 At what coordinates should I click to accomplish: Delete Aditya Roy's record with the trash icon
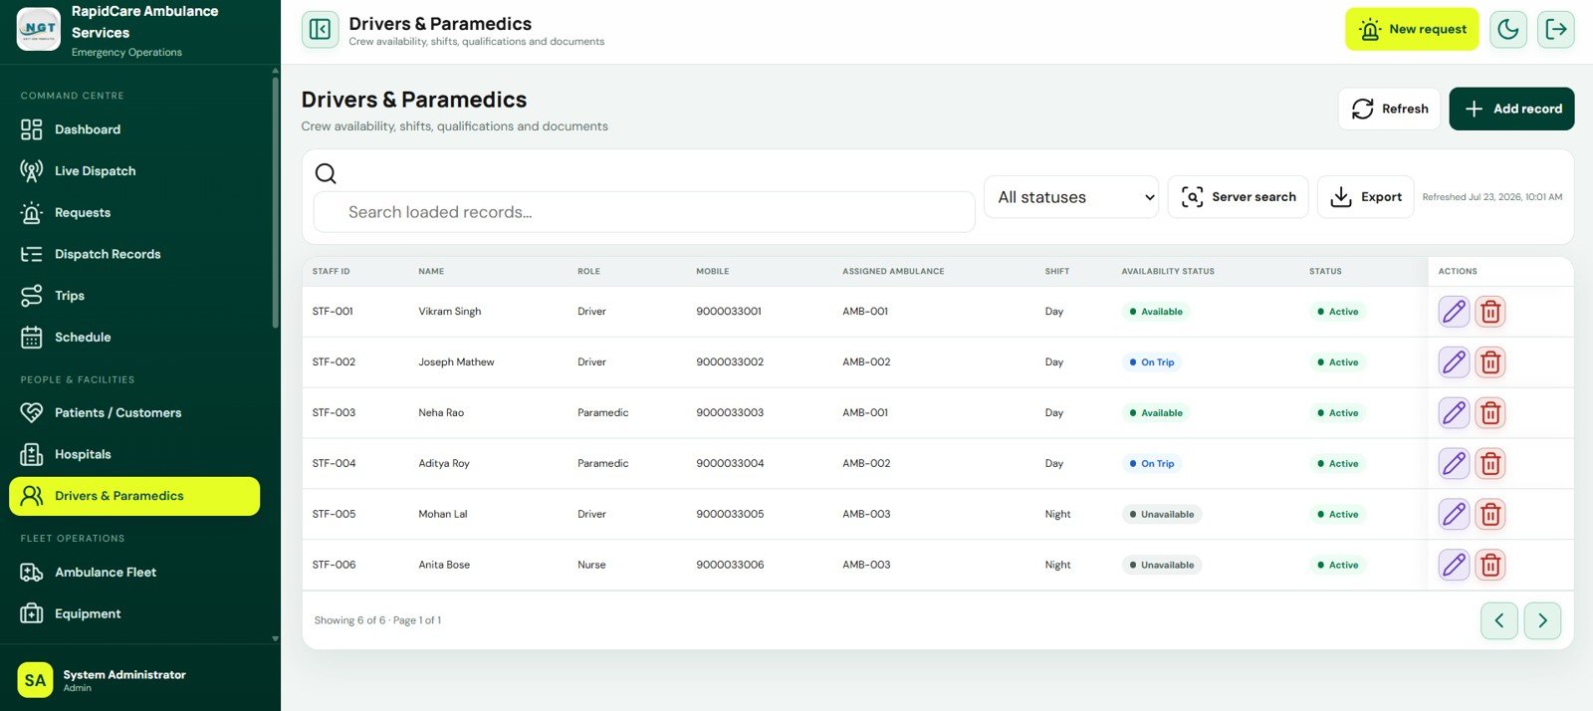(x=1490, y=464)
